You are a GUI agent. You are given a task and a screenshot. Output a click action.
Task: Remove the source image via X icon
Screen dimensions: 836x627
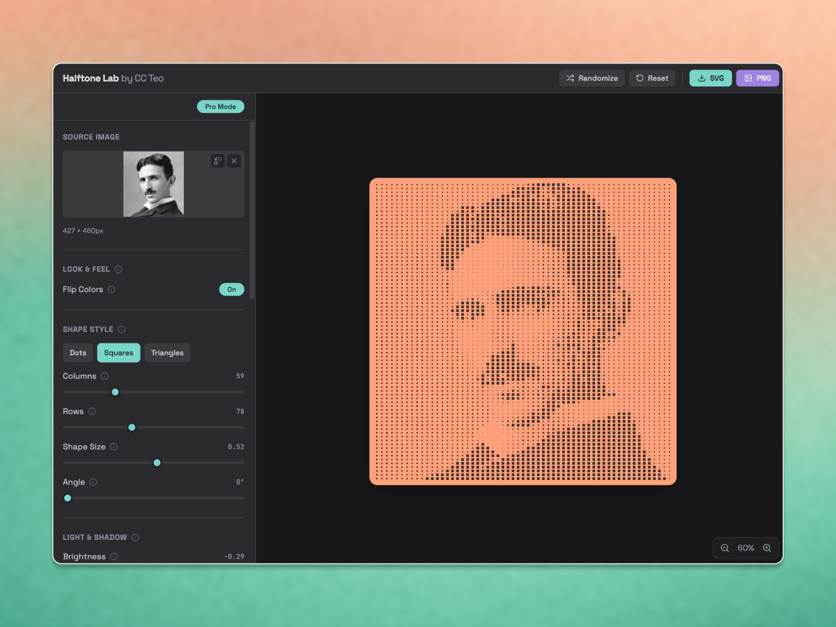(234, 161)
